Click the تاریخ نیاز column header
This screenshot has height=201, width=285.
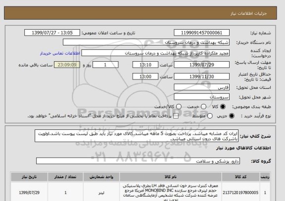tap(29, 177)
